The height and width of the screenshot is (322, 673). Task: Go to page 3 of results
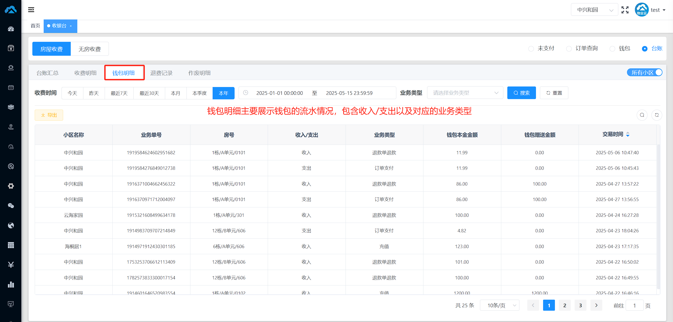pyautogui.click(x=580, y=305)
